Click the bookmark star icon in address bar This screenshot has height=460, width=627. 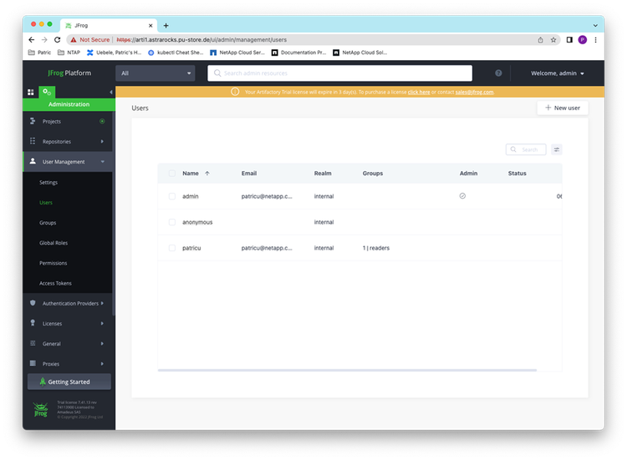pos(553,40)
